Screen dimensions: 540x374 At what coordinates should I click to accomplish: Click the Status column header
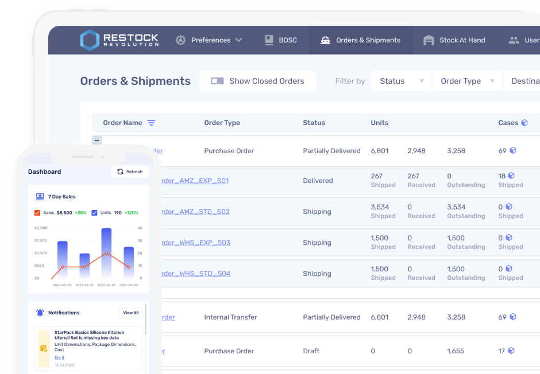click(314, 123)
